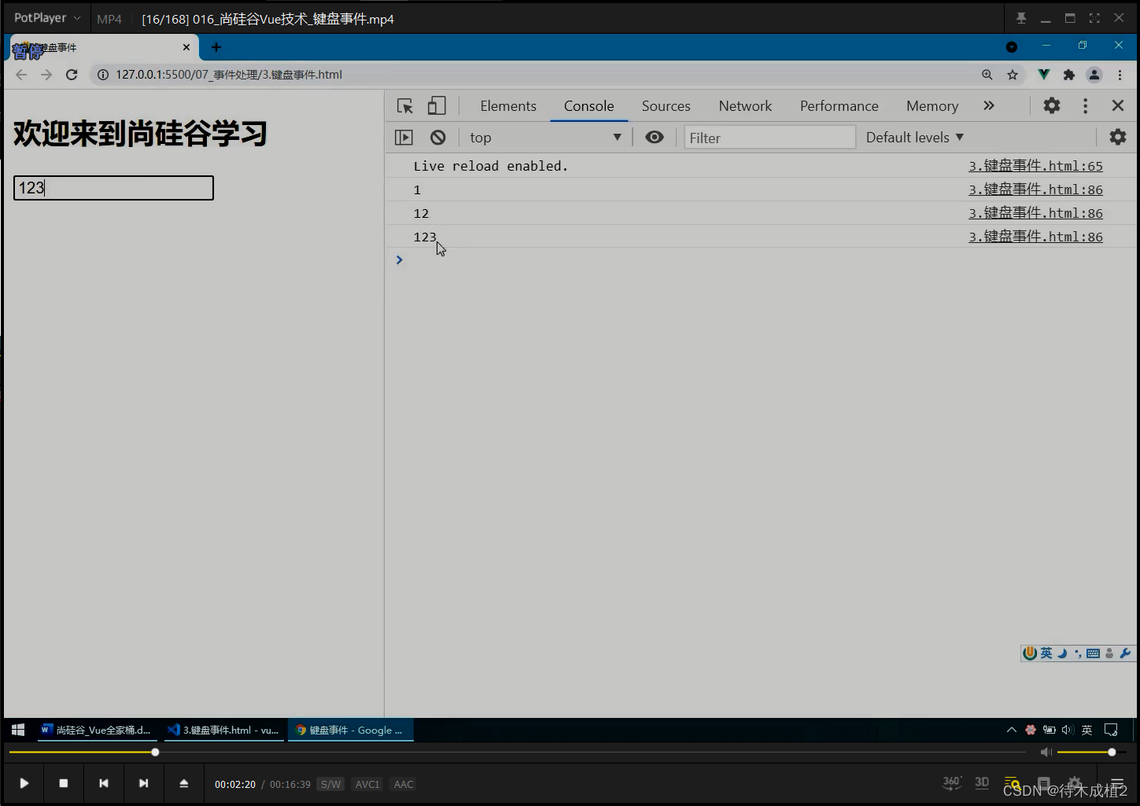Clear the console output

438,138
